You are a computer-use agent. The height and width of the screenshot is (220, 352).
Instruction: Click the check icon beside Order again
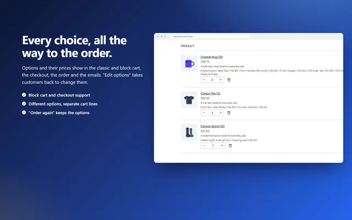coord(24,112)
